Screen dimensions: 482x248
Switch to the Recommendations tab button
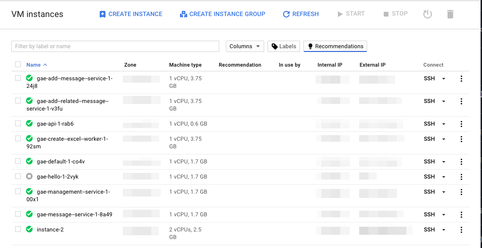pyautogui.click(x=335, y=46)
